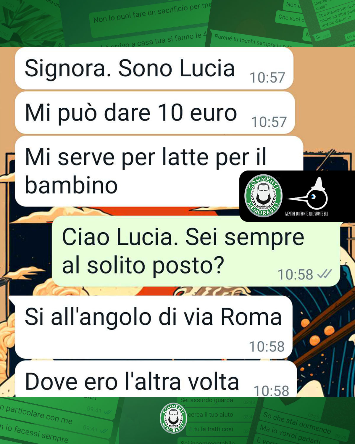The width and height of the screenshot is (355, 444).
Task: Click the Pinocchio long-nose logo
Action: (308, 194)
